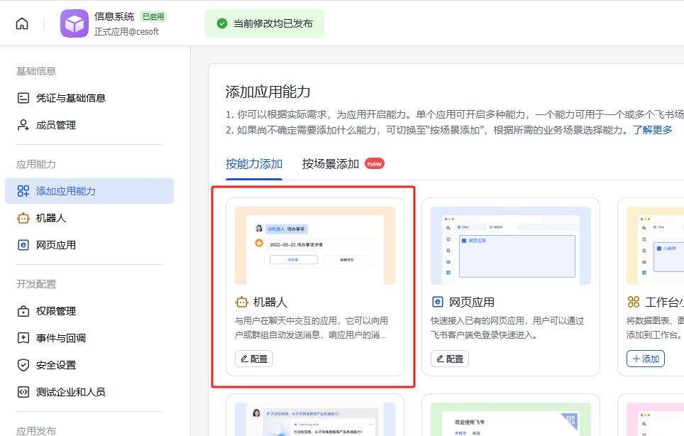Click 配置 button on 机器人 card
Viewport: 684px width, 436px height.
(254, 359)
